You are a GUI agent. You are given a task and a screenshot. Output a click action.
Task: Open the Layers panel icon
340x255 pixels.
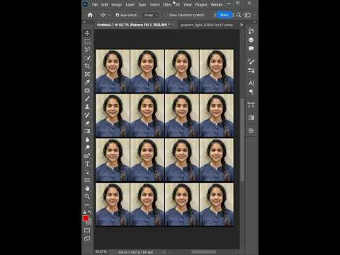coord(251,40)
